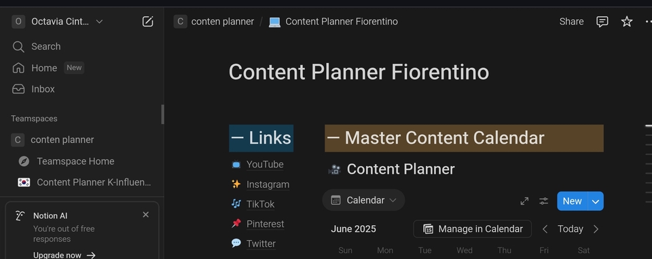Create a new page with compose icon
This screenshot has width=652, height=259.
coord(147,22)
